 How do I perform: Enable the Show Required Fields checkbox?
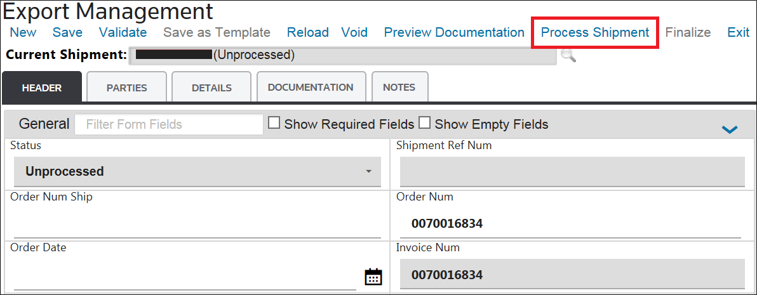coord(274,124)
